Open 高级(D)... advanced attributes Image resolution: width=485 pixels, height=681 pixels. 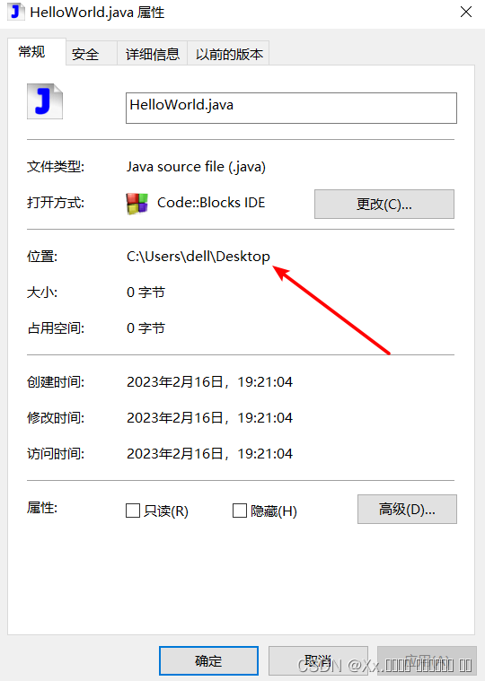coord(407,509)
